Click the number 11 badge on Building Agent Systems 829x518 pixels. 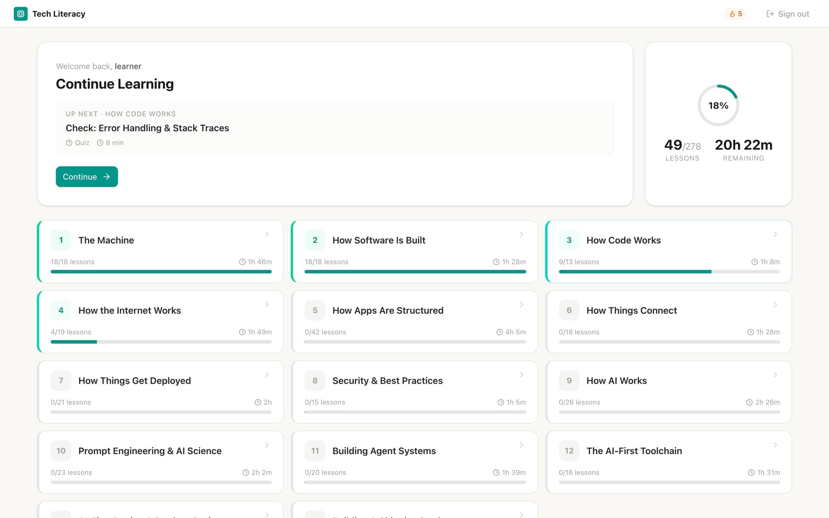coord(315,451)
